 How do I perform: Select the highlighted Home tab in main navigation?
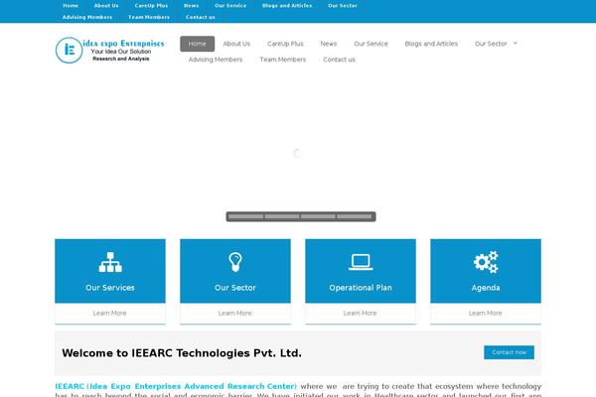[x=198, y=44]
